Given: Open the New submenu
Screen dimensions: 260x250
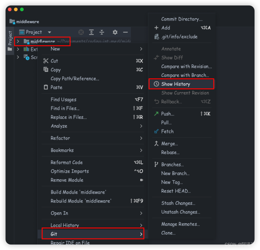Looking at the screenshot, I should (x=93, y=49).
